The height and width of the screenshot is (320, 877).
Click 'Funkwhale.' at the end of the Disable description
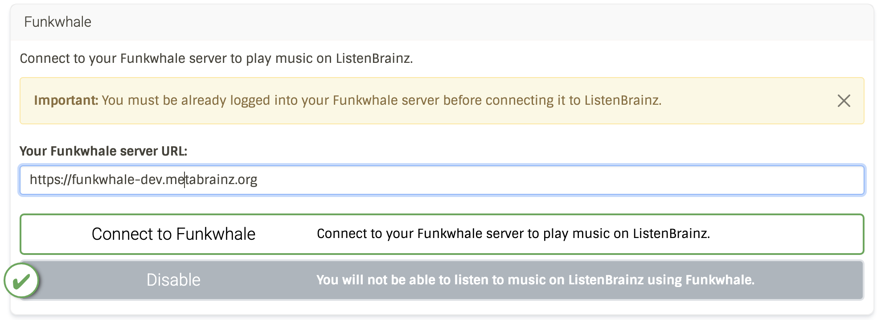click(x=720, y=280)
